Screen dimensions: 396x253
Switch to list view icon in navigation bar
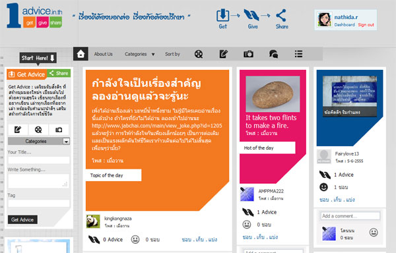click(x=298, y=54)
